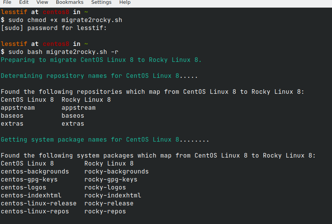Viewport: 332px width, 224px height.
Task: Click 'centos-logos' package name
Action: 24,188
